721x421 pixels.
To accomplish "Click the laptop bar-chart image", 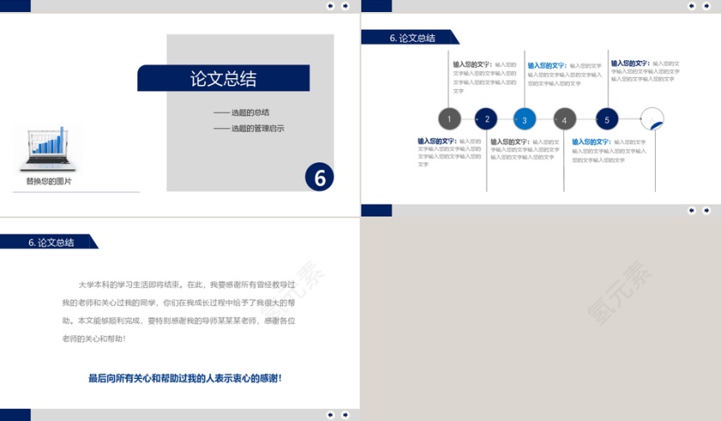I will (x=48, y=148).
